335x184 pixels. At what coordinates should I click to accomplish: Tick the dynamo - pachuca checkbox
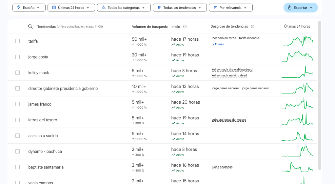[x=17, y=151]
